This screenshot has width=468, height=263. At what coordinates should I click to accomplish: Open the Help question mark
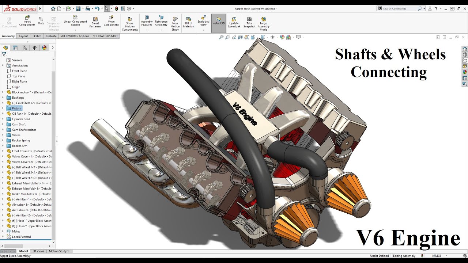click(436, 8)
